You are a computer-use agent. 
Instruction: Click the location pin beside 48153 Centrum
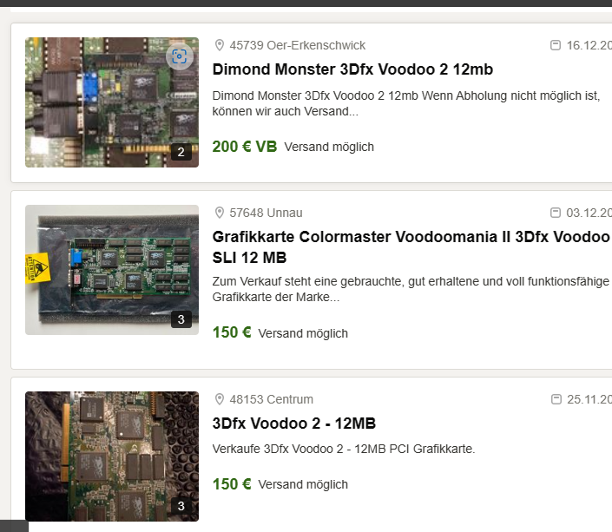tap(220, 399)
